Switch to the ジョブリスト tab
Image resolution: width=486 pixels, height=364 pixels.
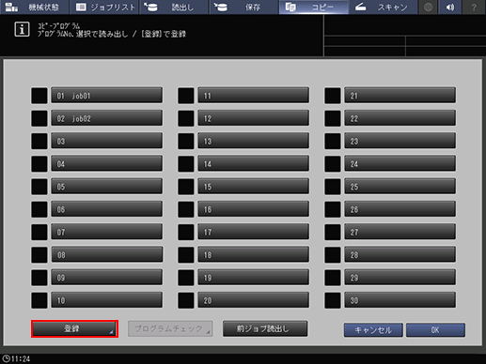point(105,8)
